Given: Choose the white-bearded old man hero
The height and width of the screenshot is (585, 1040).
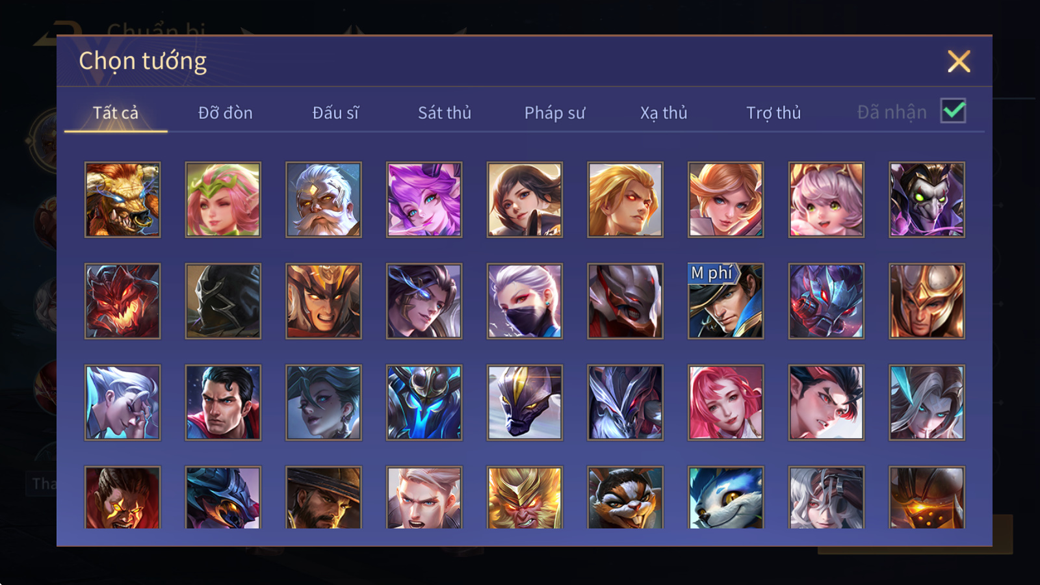Looking at the screenshot, I should [324, 200].
